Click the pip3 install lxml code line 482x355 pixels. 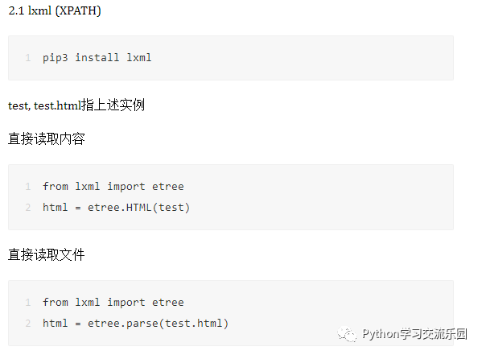point(97,58)
